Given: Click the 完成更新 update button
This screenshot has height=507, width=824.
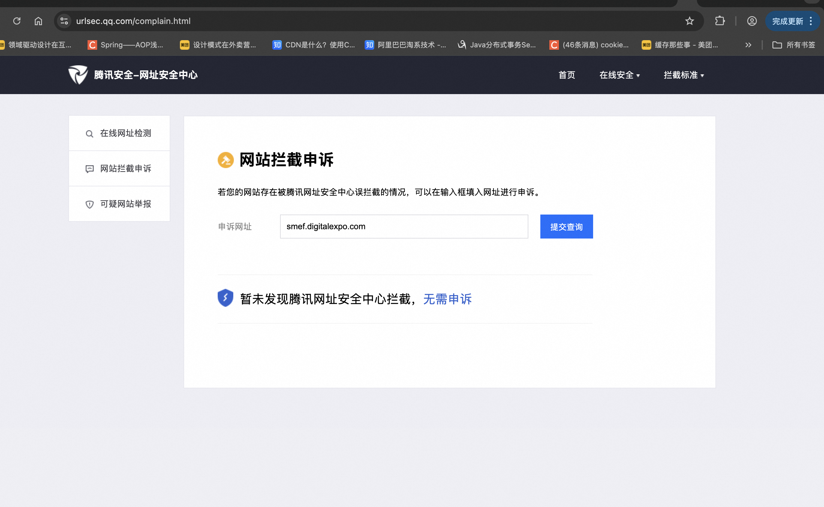Looking at the screenshot, I should [787, 22].
